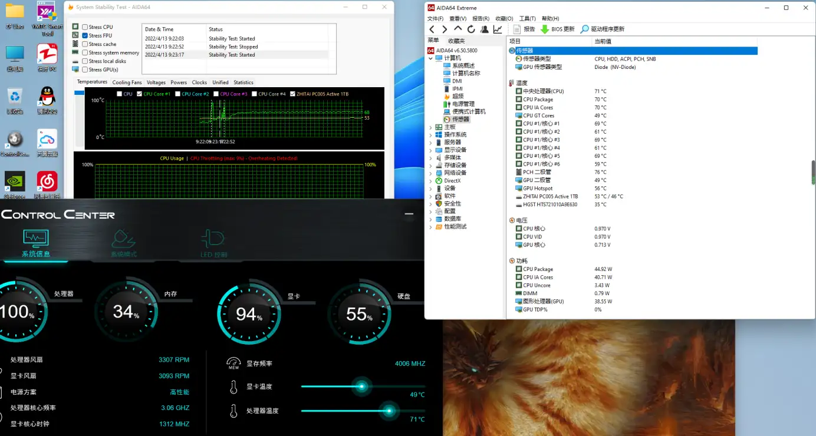Click the 处理器温度 slider knob
816x436 pixels.
(x=389, y=411)
